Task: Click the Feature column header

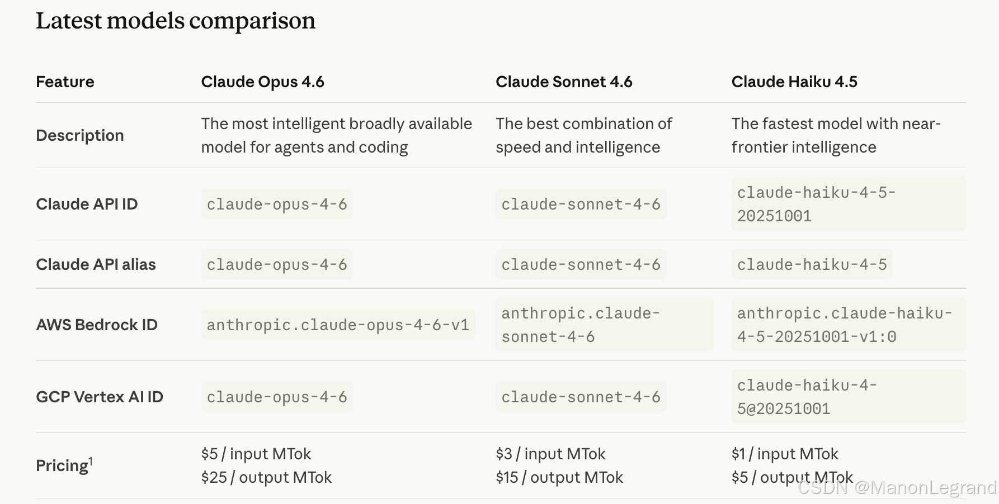Action: pos(65,82)
